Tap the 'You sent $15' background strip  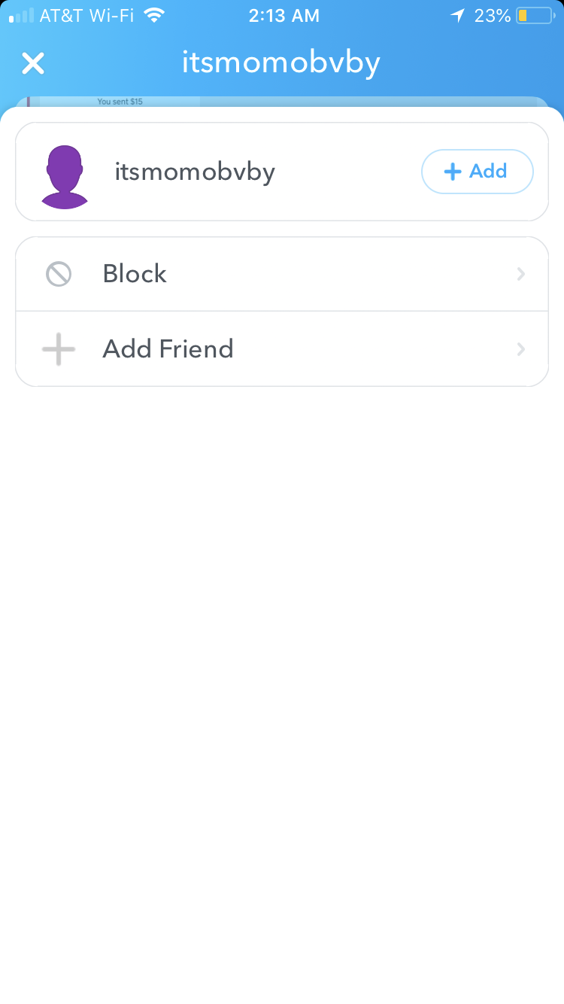[x=120, y=102]
